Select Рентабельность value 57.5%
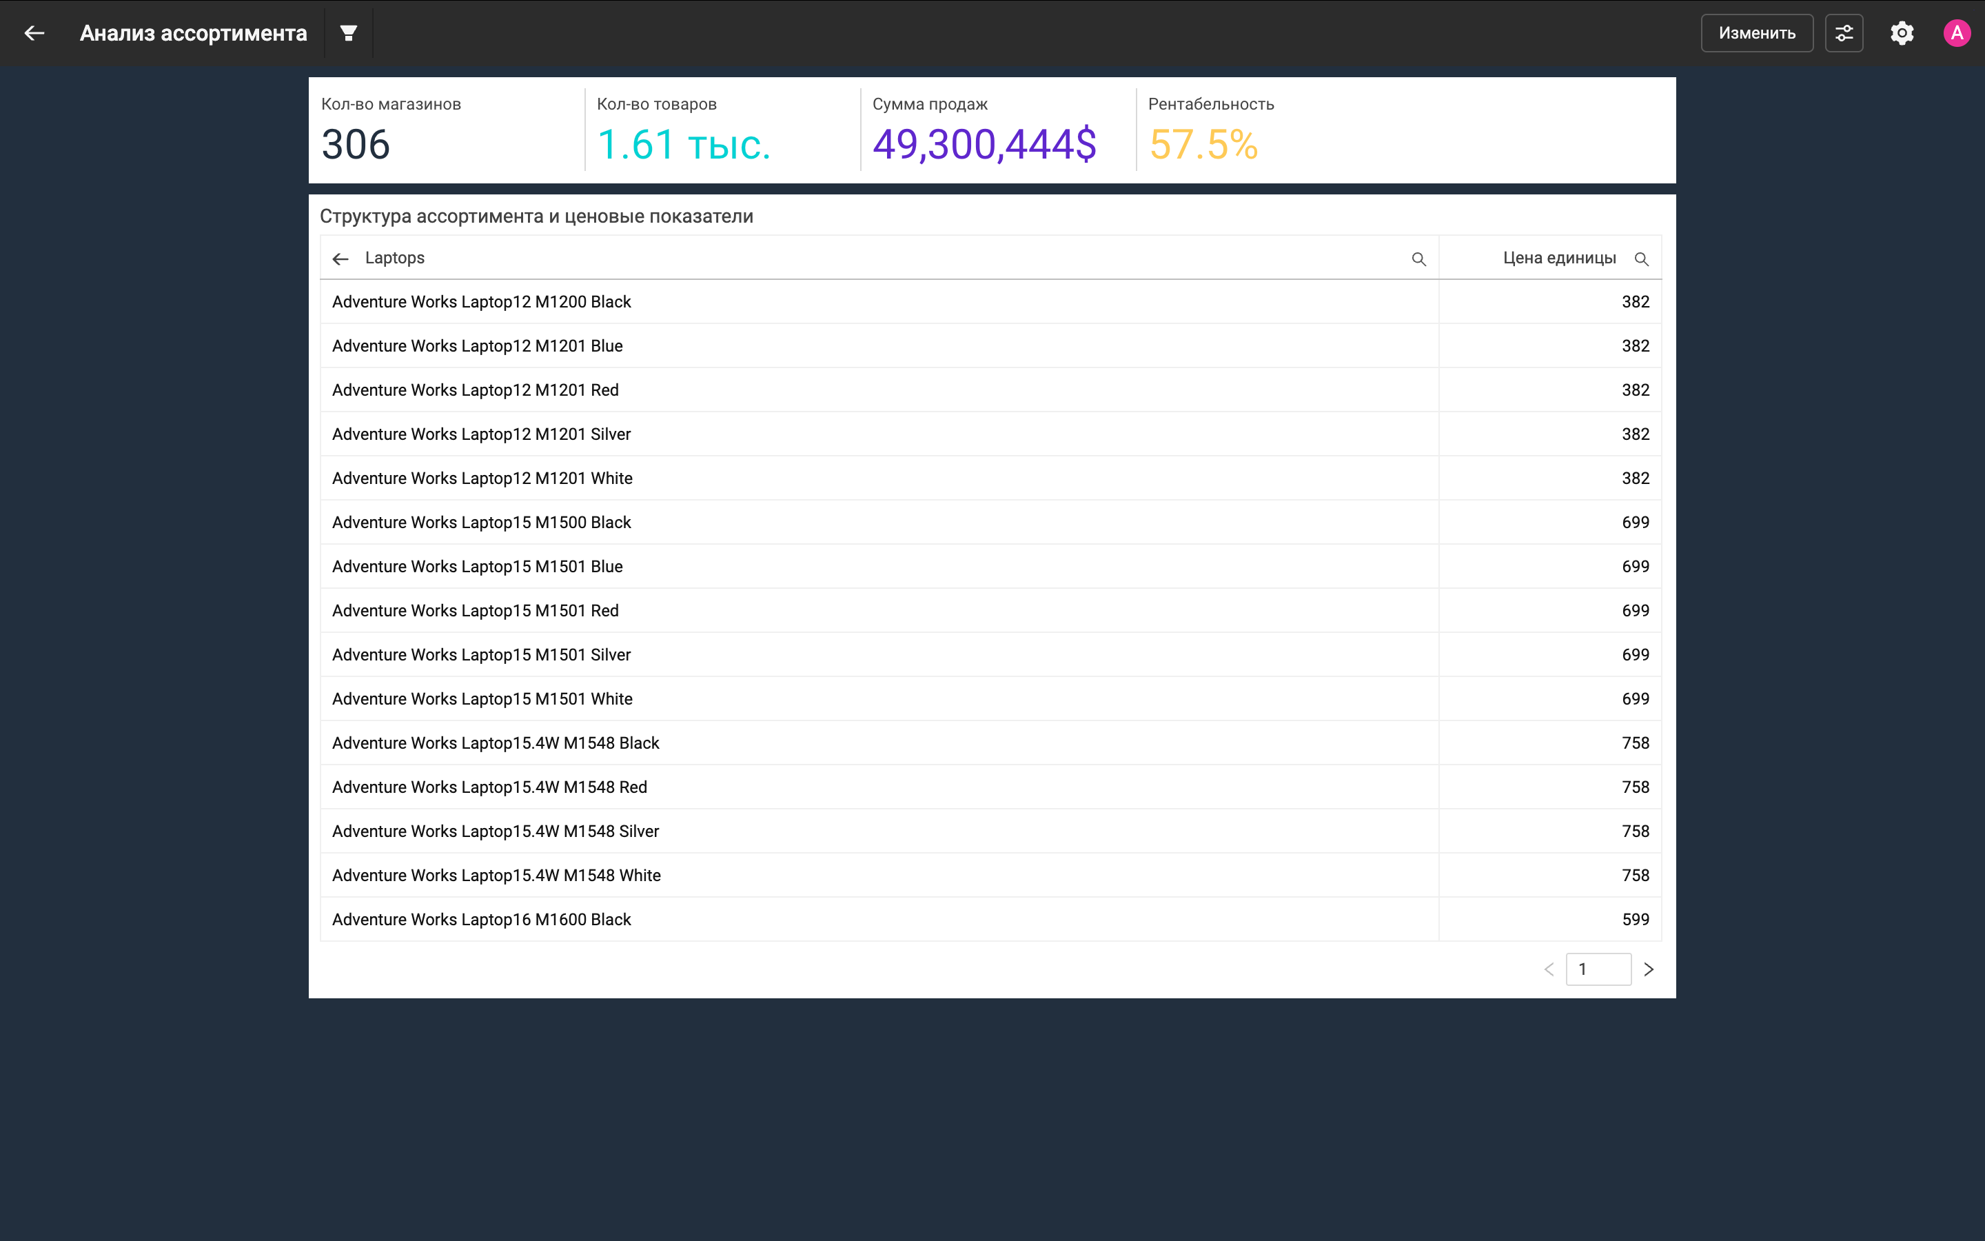Viewport: 1985px width, 1241px height. click(1203, 145)
